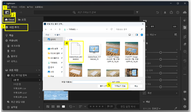This screenshot has width=191, height=112.
Task: Open the 색상 profile dropdown
Action: point(153,35)
